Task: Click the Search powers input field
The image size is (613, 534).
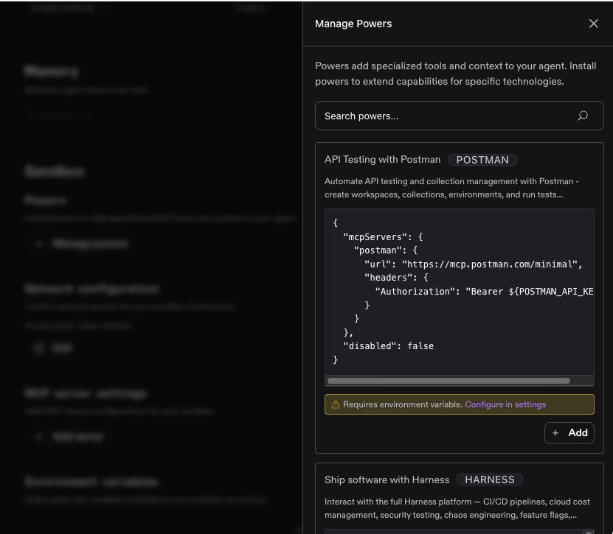Action: [459, 116]
